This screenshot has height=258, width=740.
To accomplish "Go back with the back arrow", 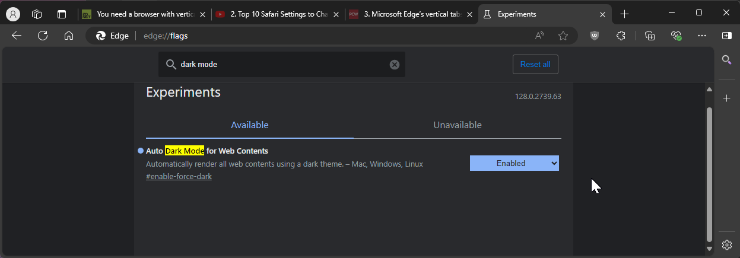I will pos(17,36).
